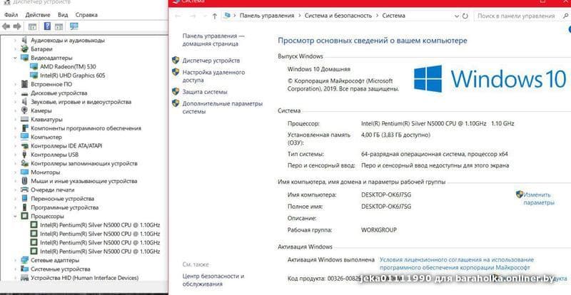Open Панель управления — домашняя страница link
The width and height of the screenshot is (571, 295).
point(213,40)
